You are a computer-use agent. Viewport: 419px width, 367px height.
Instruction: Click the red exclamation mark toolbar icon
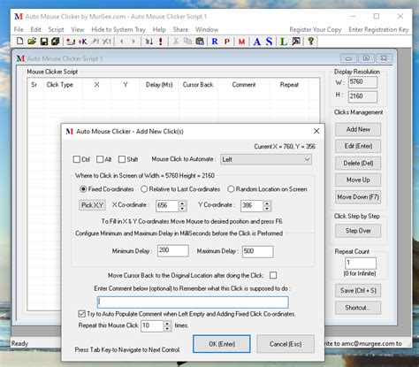pos(161,42)
